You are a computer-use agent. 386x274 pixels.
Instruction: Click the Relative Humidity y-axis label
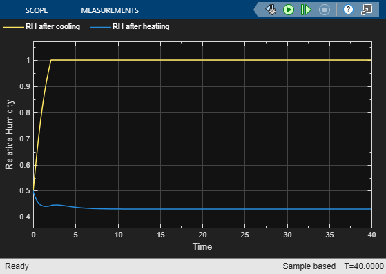pyautogui.click(x=10, y=135)
